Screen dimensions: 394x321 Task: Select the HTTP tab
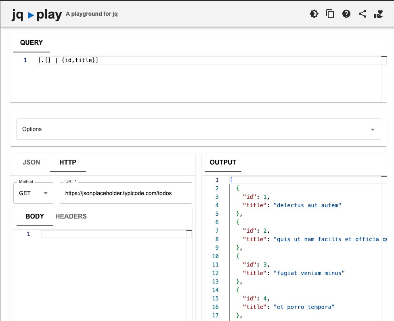coord(67,162)
